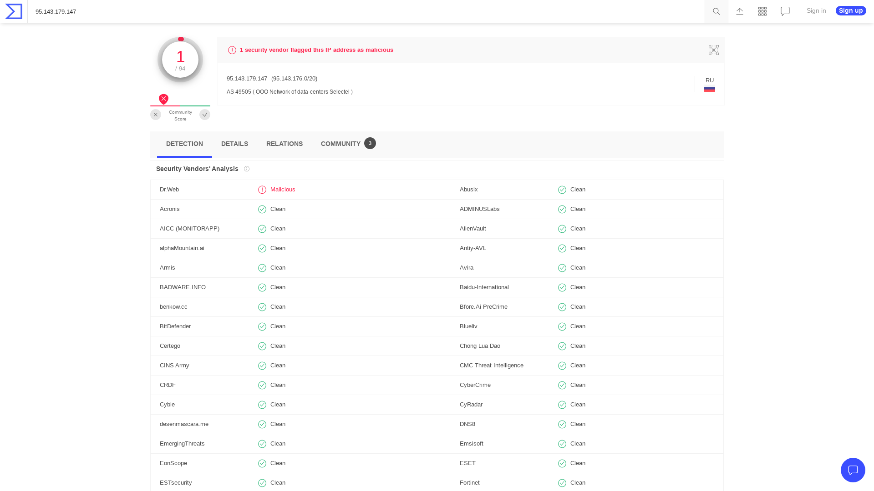Click the Avira clean check icon
874x491 pixels.
(562, 268)
